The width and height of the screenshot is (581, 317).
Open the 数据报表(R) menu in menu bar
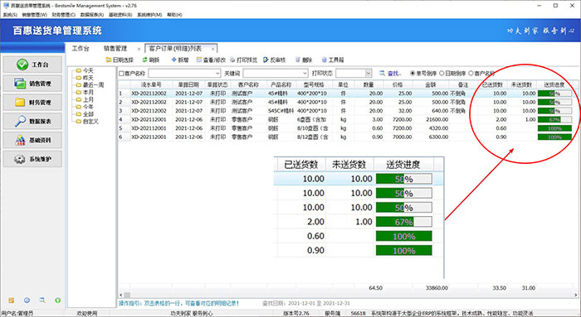[x=92, y=15]
